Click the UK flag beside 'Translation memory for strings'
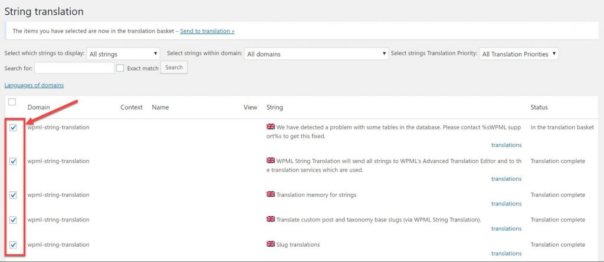 coord(270,194)
